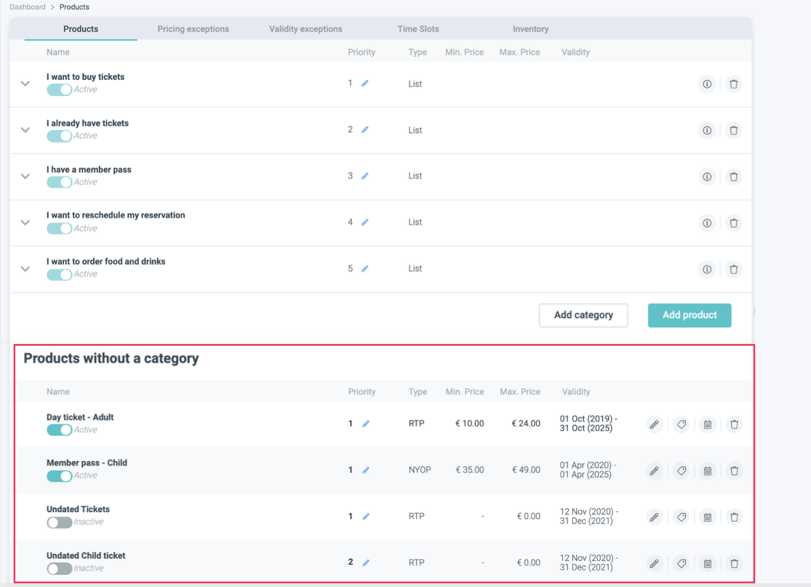Viewport: 811px width, 587px height.
Task: Go to Dashboard breadcrumb link
Action: 28,7
